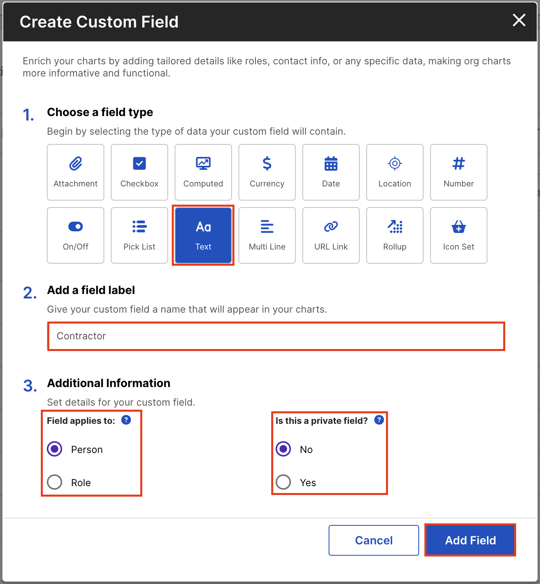Click the Cancel button
Image resolution: width=540 pixels, height=584 pixels.
[x=373, y=540]
